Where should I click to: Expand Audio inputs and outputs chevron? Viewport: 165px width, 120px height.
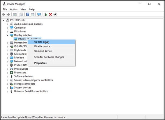point(7,24)
